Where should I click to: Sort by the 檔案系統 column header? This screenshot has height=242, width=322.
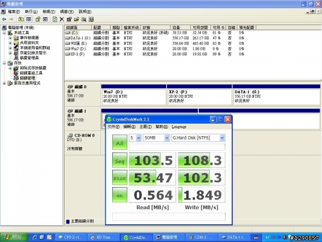[131, 28]
